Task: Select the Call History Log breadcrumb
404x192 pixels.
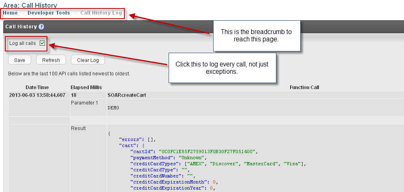Action: click(x=101, y=13)
